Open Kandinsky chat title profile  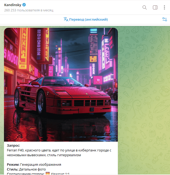pyautogui.click(x=13, y=5)
